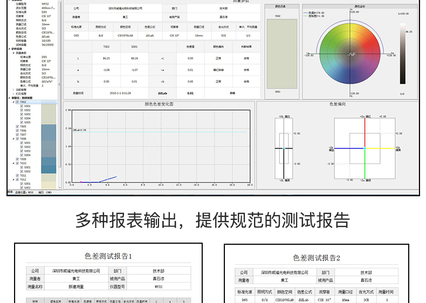Viewport: 426px width, 303px height.
Task: Click the 色差测试报告2 report title
Action: [317, 258]
